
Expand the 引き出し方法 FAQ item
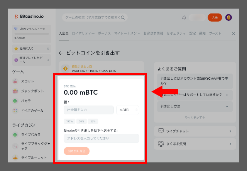[195, 106]
